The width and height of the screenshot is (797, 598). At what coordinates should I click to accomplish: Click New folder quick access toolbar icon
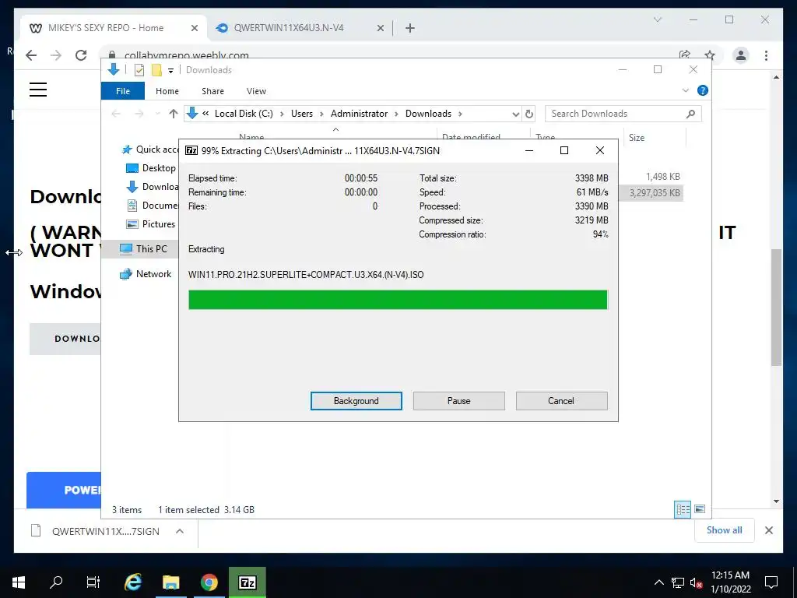click(x=156, y=70)
